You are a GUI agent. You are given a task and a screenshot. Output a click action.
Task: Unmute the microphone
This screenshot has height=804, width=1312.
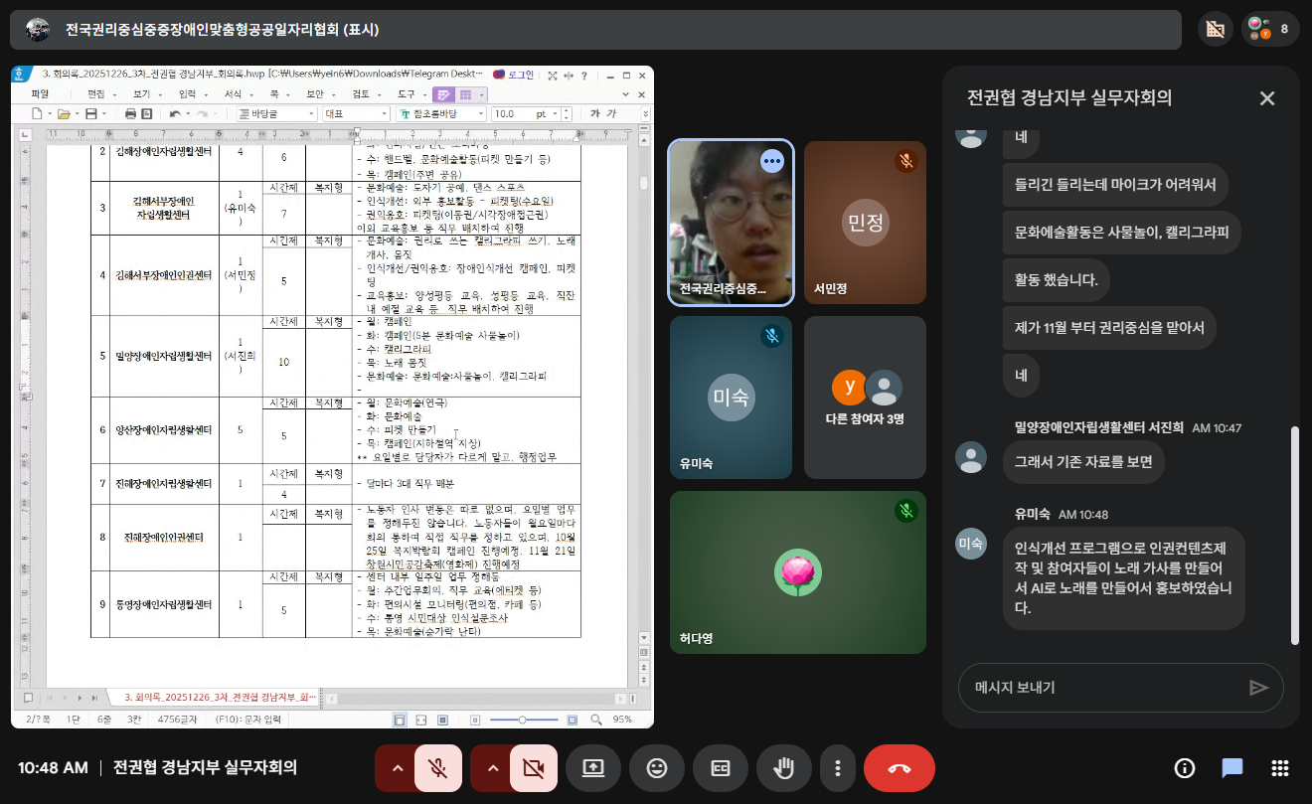point(437,768)
